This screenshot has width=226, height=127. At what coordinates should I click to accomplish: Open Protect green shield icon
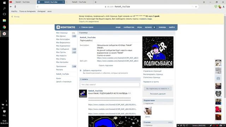tap(216, 6)
